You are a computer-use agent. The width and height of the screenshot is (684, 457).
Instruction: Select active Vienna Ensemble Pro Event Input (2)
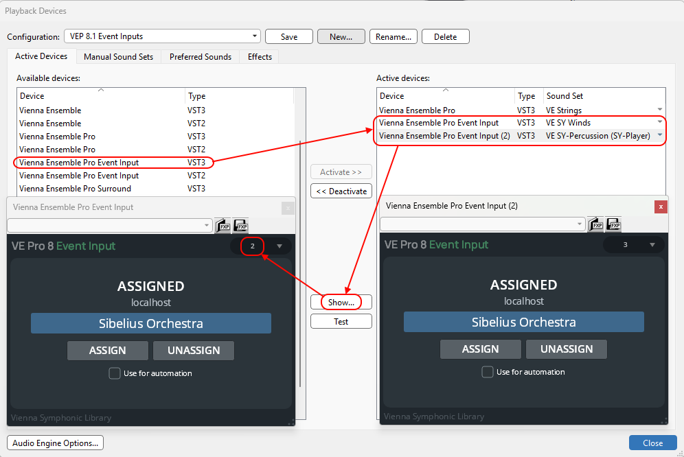point(521,136)
